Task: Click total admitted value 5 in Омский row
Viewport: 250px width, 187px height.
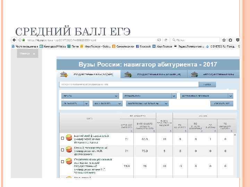Action: point(164,151)
